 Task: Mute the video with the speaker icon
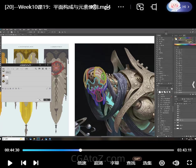[x=176, y=163]
